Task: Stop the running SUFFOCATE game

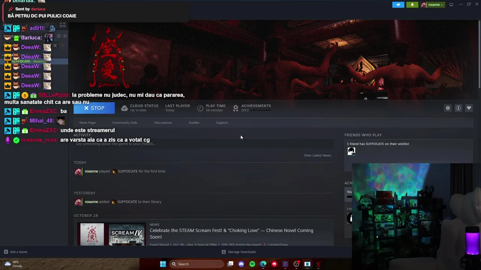Action: (x=94, y=108)
